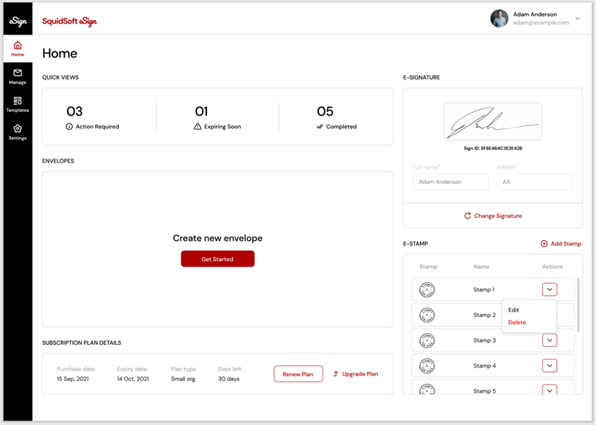596x425 pixels.
Task: Collapse the Stamp 1 actions dropdown
Action: pyautogui.click(x=550, y=289)
